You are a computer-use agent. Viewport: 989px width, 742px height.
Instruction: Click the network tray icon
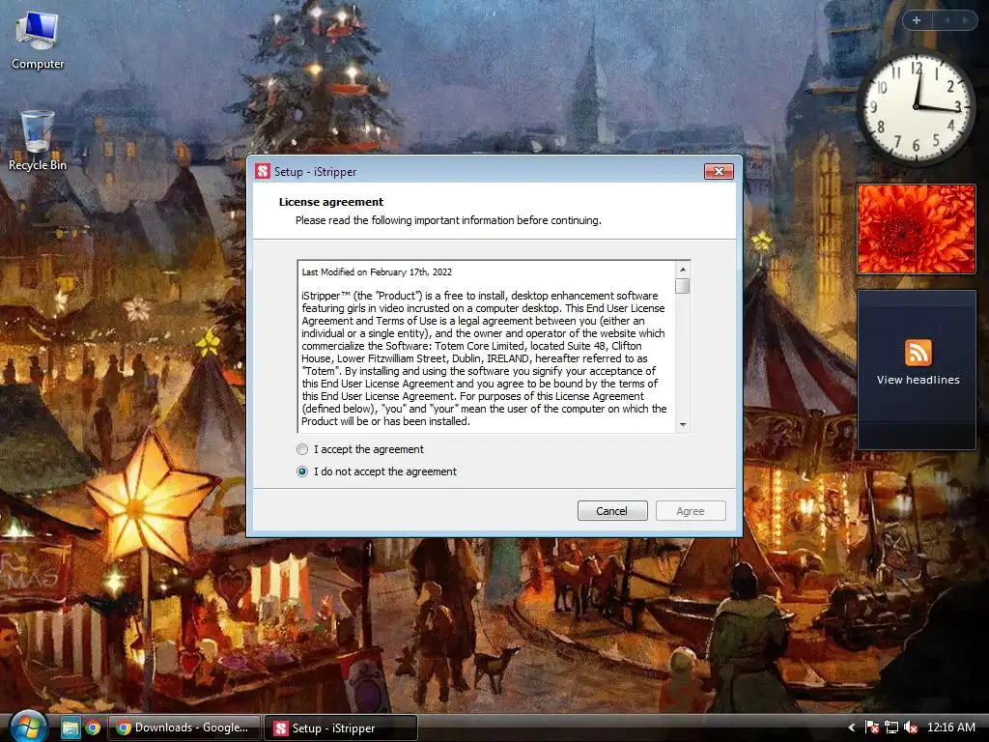(891, 728)
